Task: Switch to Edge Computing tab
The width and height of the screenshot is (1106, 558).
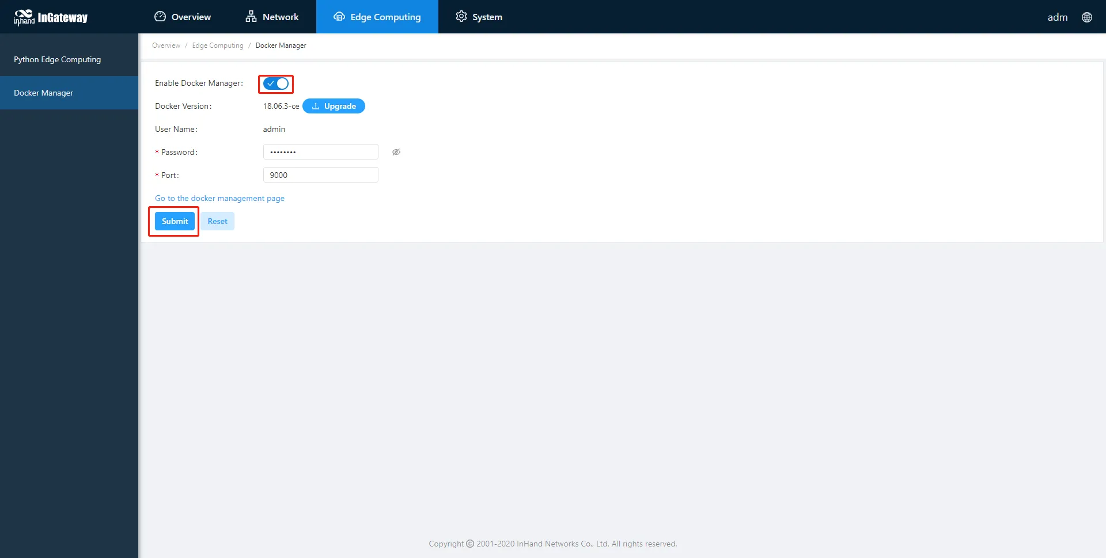Action: (377, 17)
